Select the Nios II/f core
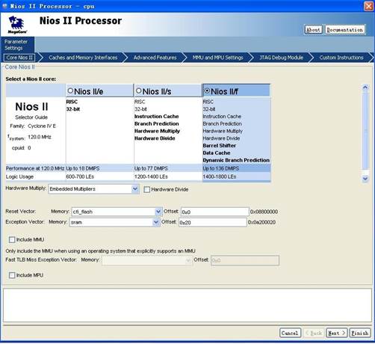 207,90
